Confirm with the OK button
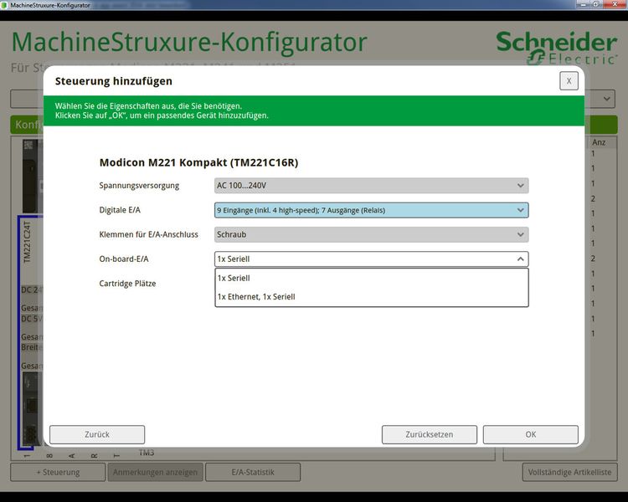Viewport: 628px width, 502px height. tap(531, 434)
